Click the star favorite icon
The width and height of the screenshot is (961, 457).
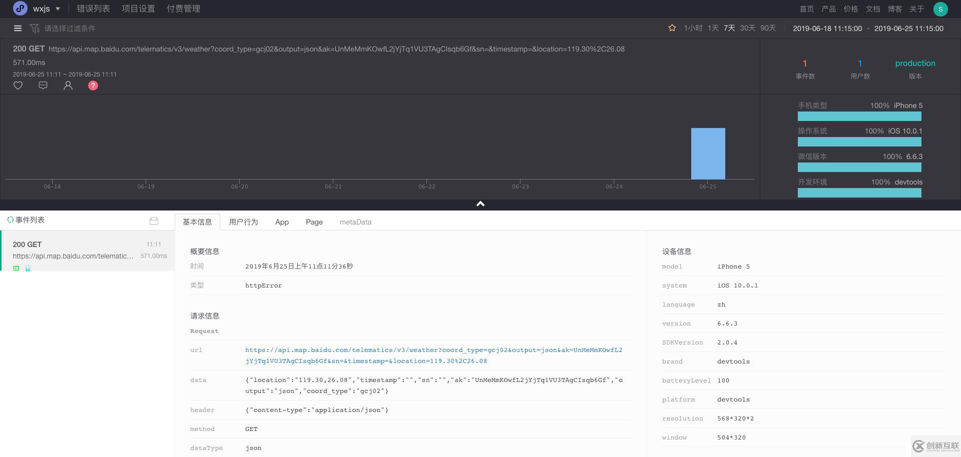[672, 28]
